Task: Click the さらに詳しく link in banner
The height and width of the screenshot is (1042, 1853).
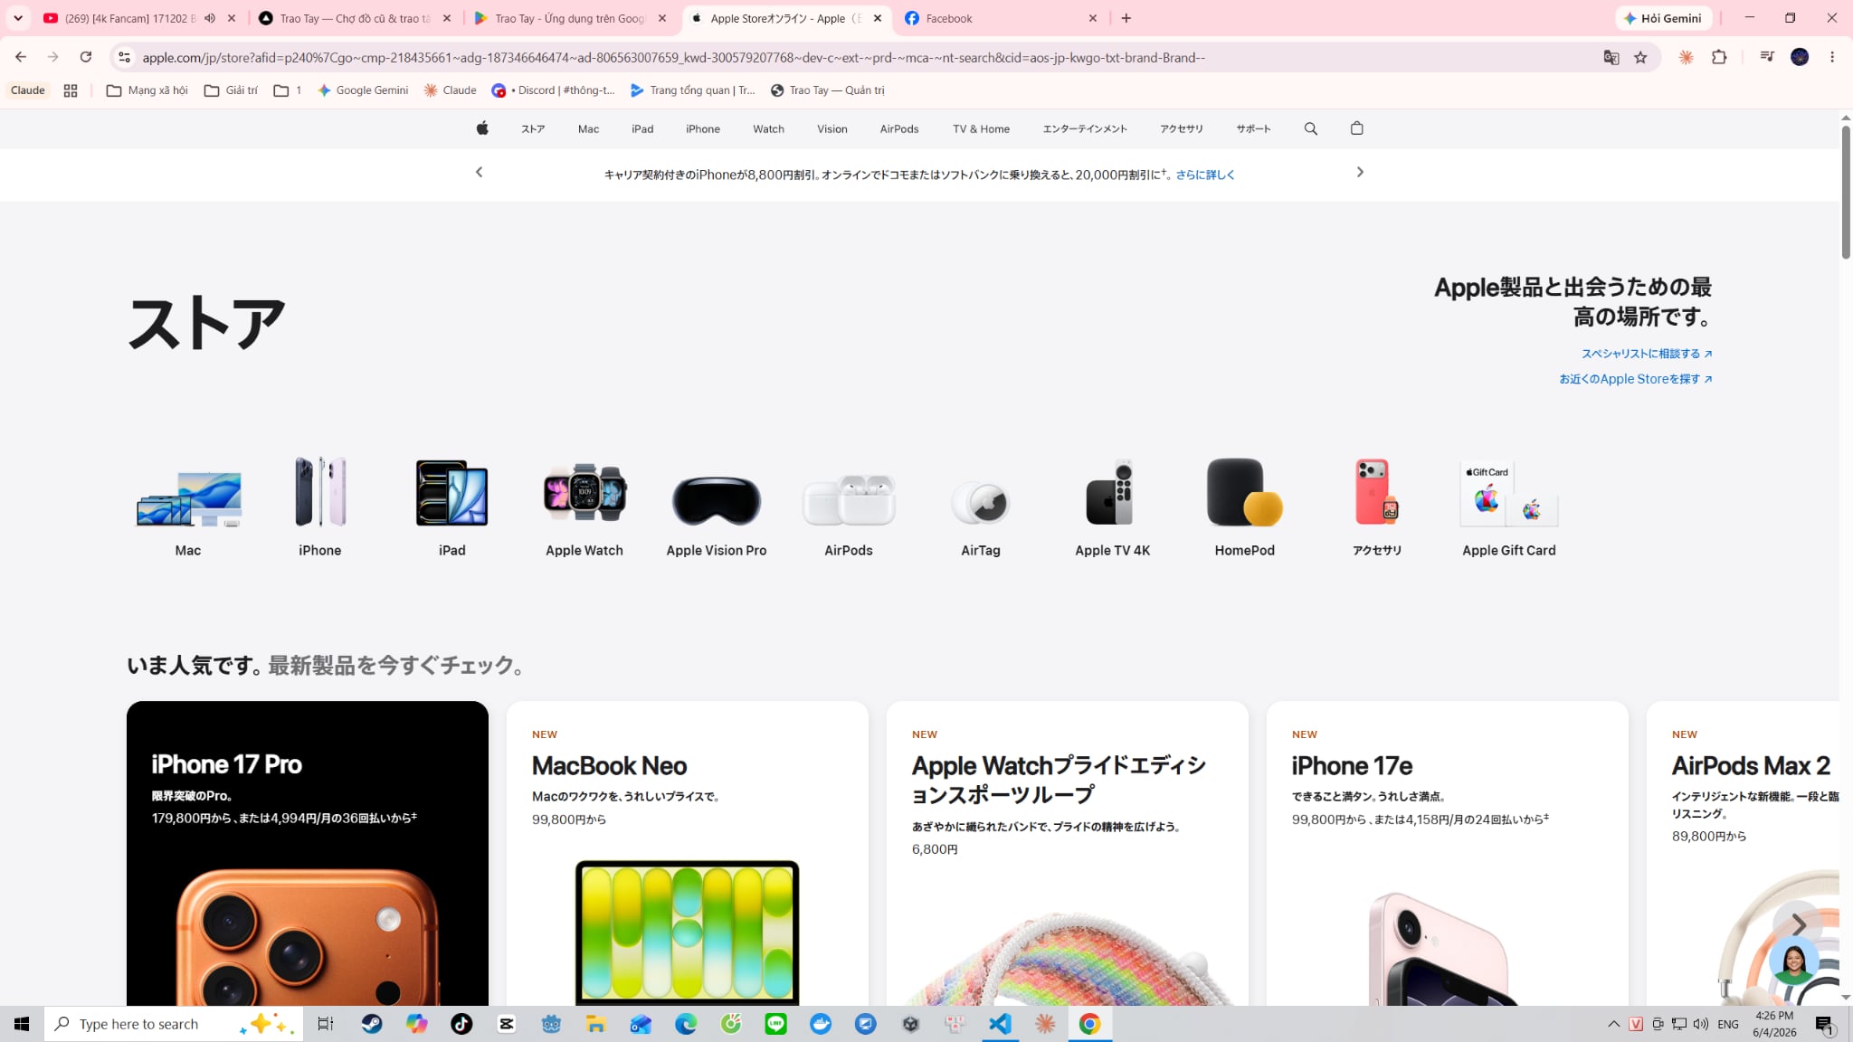Action: [1205, 175]
